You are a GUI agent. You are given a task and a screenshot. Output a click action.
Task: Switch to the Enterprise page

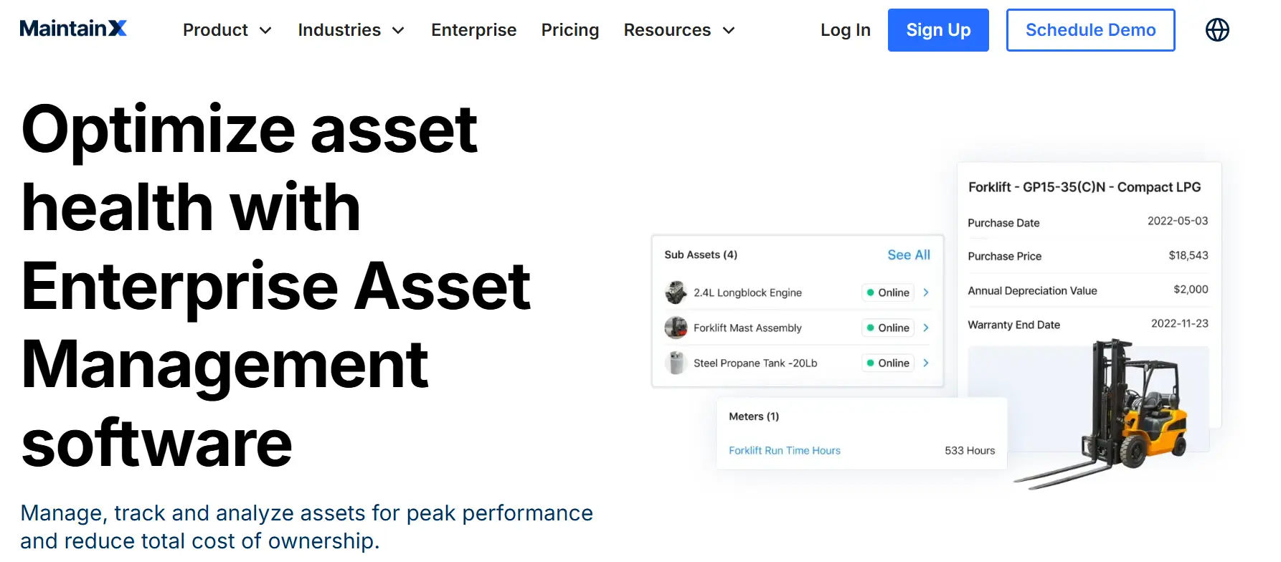pyautogui.click(x=473, y=30)
